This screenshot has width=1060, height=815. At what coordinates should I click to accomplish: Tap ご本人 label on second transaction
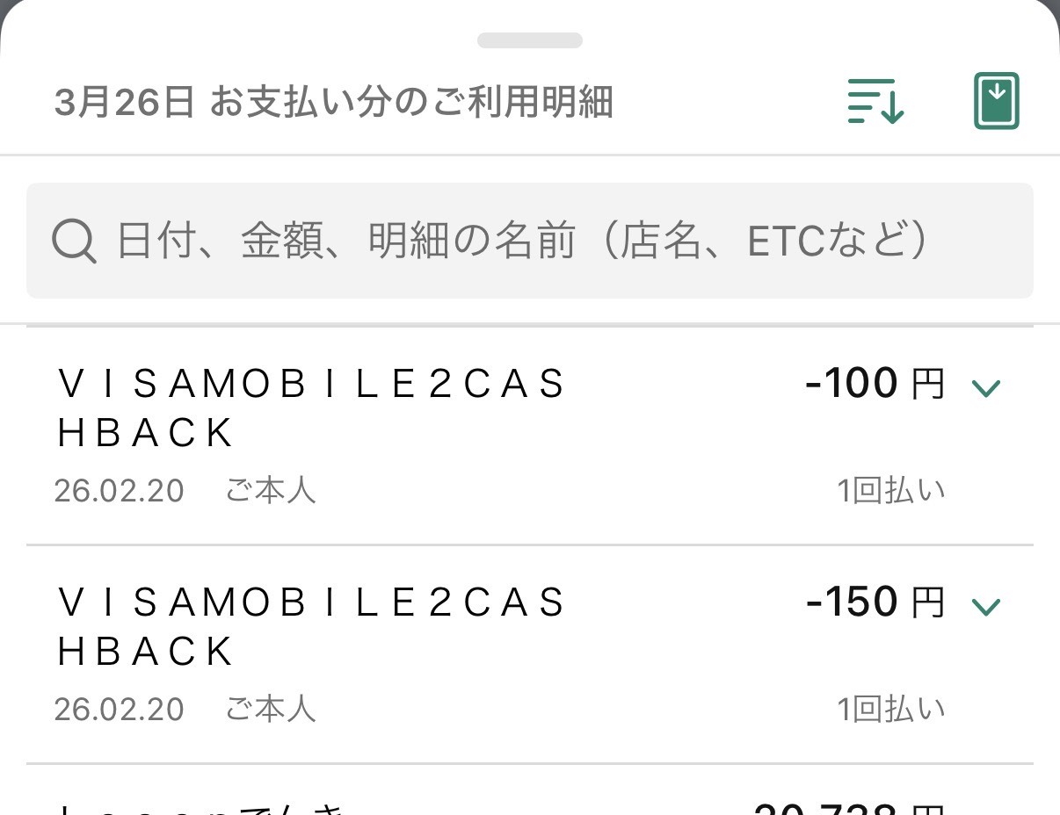[x=270, y=710]
